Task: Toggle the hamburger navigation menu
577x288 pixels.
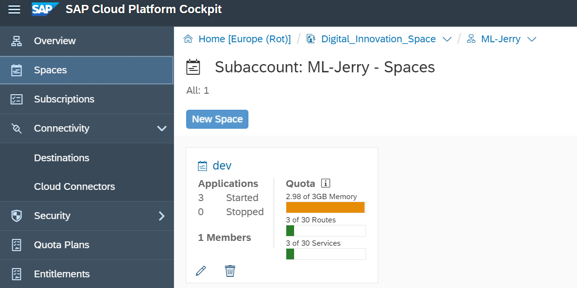Action: pyautogui.click(x=14, y=9)
